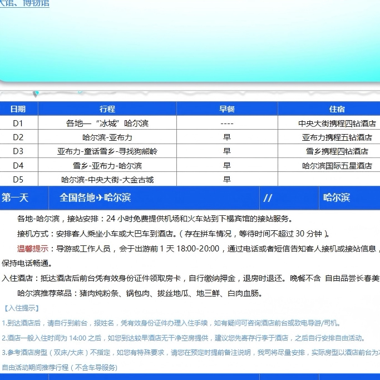Click the 哈尔滨-亚布力 itinerary cell
This screenshot has width=380, height=380.
[107, 137]
